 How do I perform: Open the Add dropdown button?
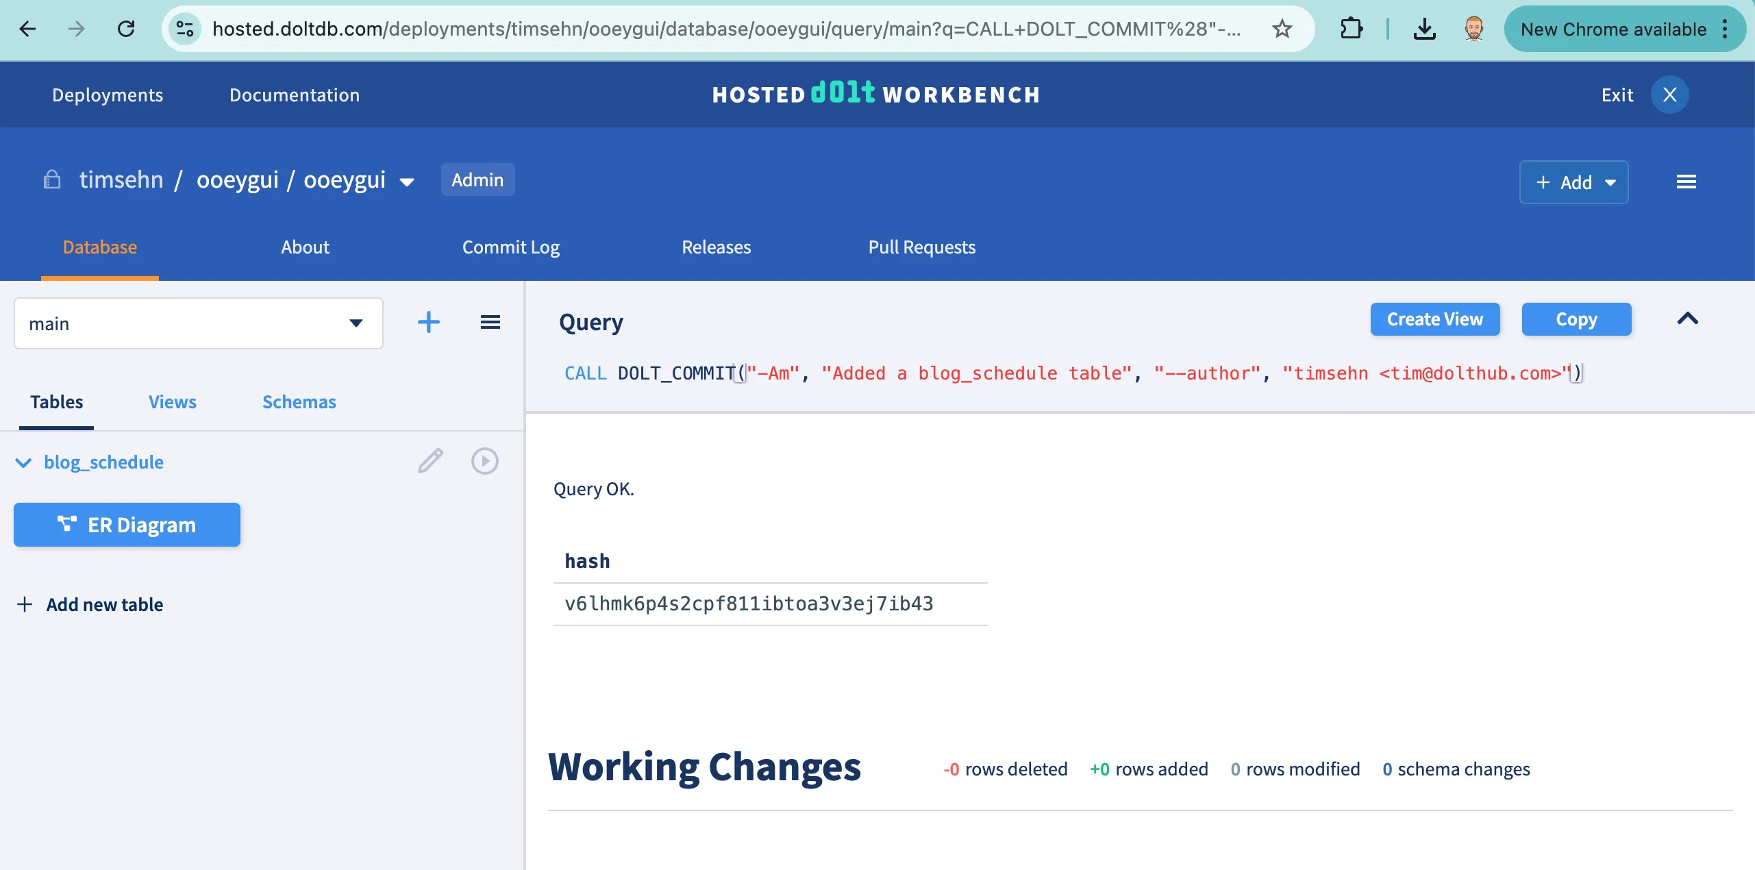point(1573,182)
